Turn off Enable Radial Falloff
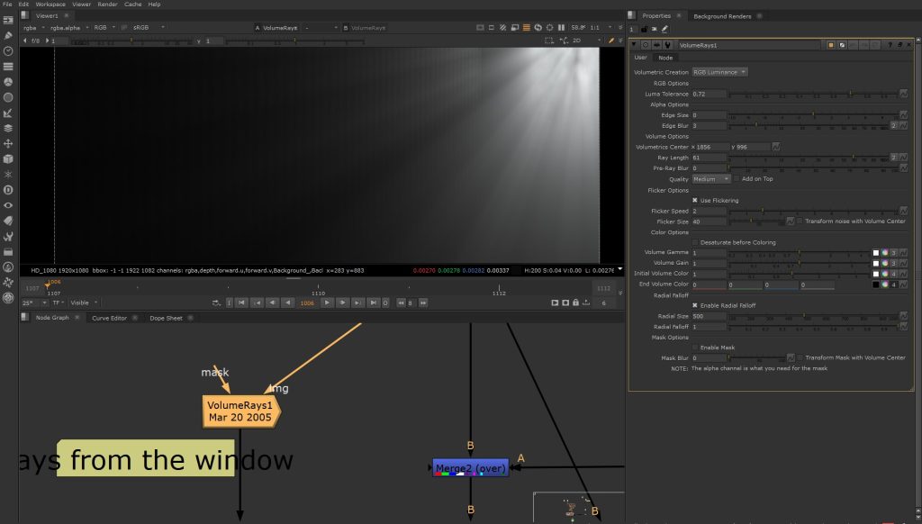This screenshot has width=922, height=524. (x=695, y=306)
